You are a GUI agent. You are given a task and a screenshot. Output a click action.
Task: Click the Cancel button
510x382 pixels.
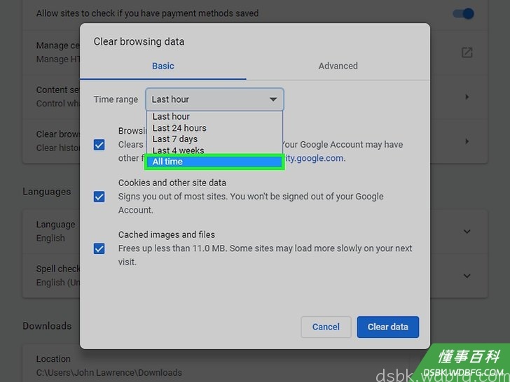(326, 327)
